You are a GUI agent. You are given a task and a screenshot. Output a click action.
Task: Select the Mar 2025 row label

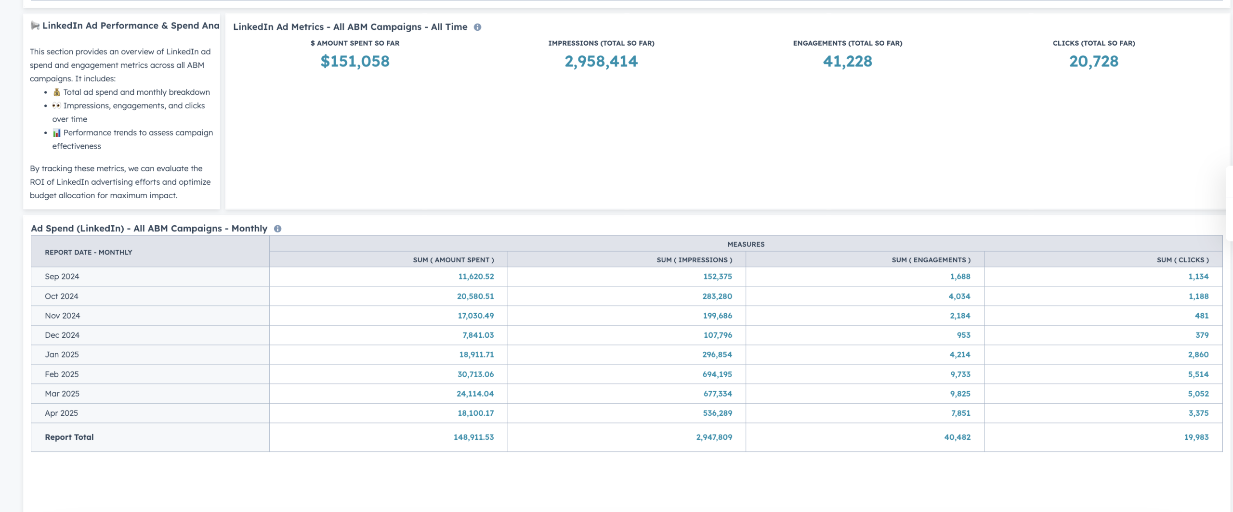pos(62,394)
